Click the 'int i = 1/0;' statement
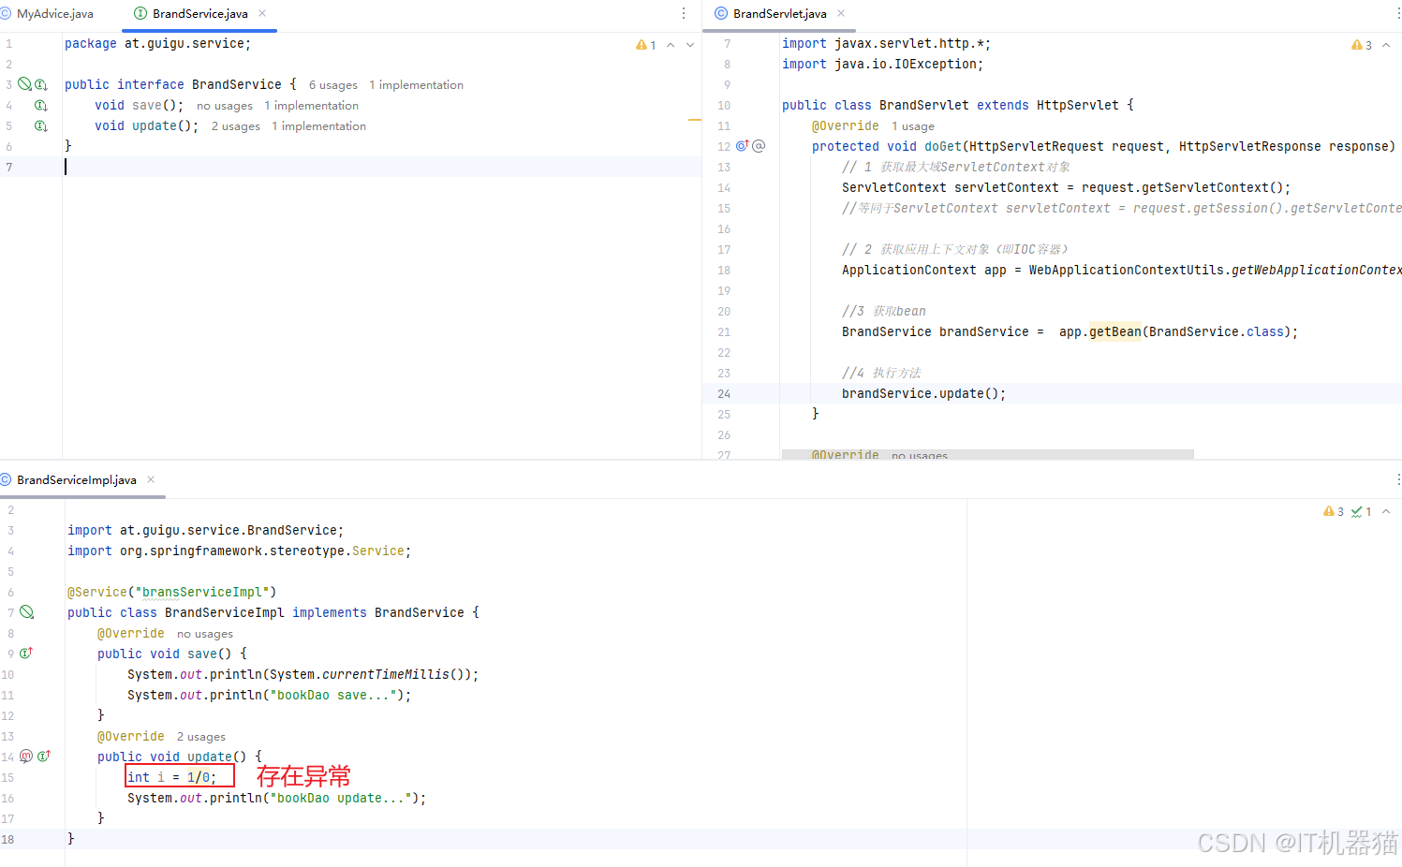 pyautogui.click(x=172, y=777)
